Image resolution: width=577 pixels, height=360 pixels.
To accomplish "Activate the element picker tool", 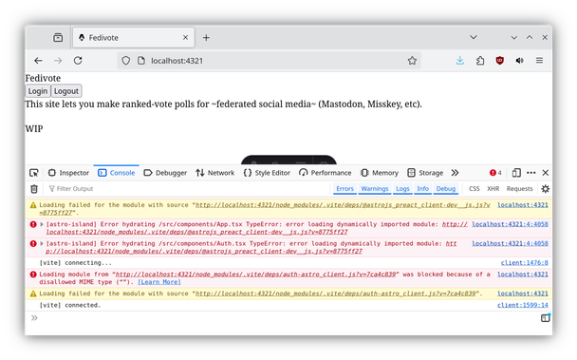I will click(34, 173).
